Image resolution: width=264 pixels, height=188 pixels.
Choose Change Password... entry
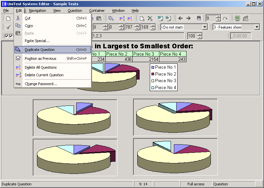[53, 84]
